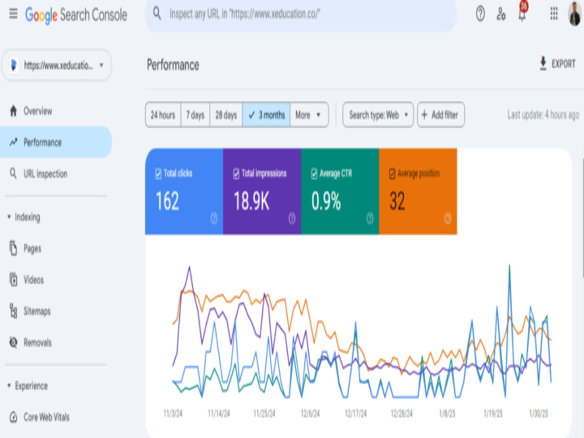Click the Pages document icon

tap(13, 248)
